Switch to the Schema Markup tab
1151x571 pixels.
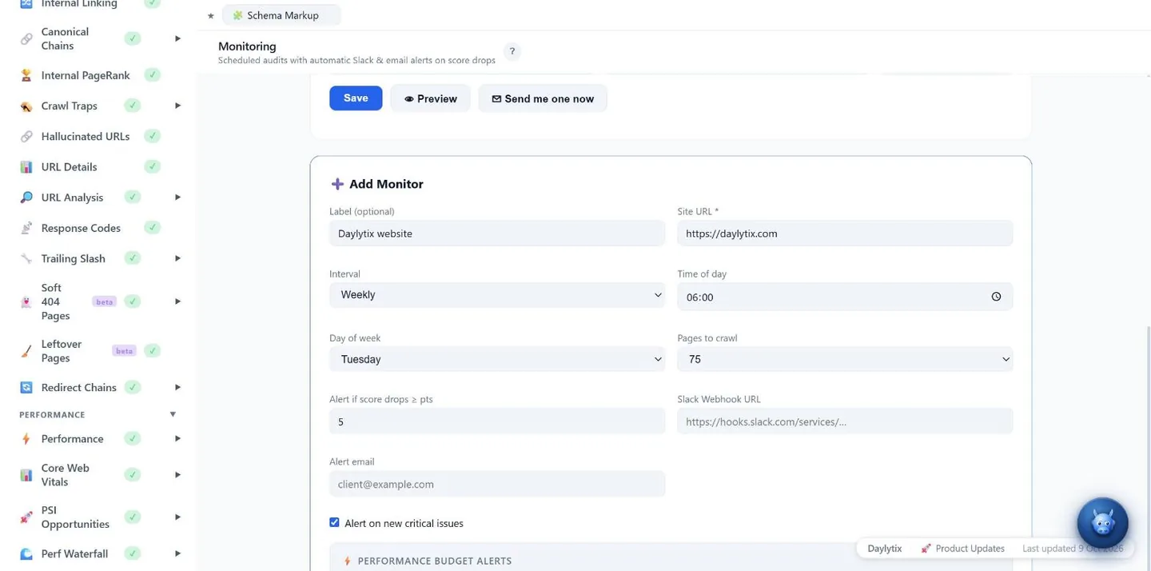pos(281,15)
